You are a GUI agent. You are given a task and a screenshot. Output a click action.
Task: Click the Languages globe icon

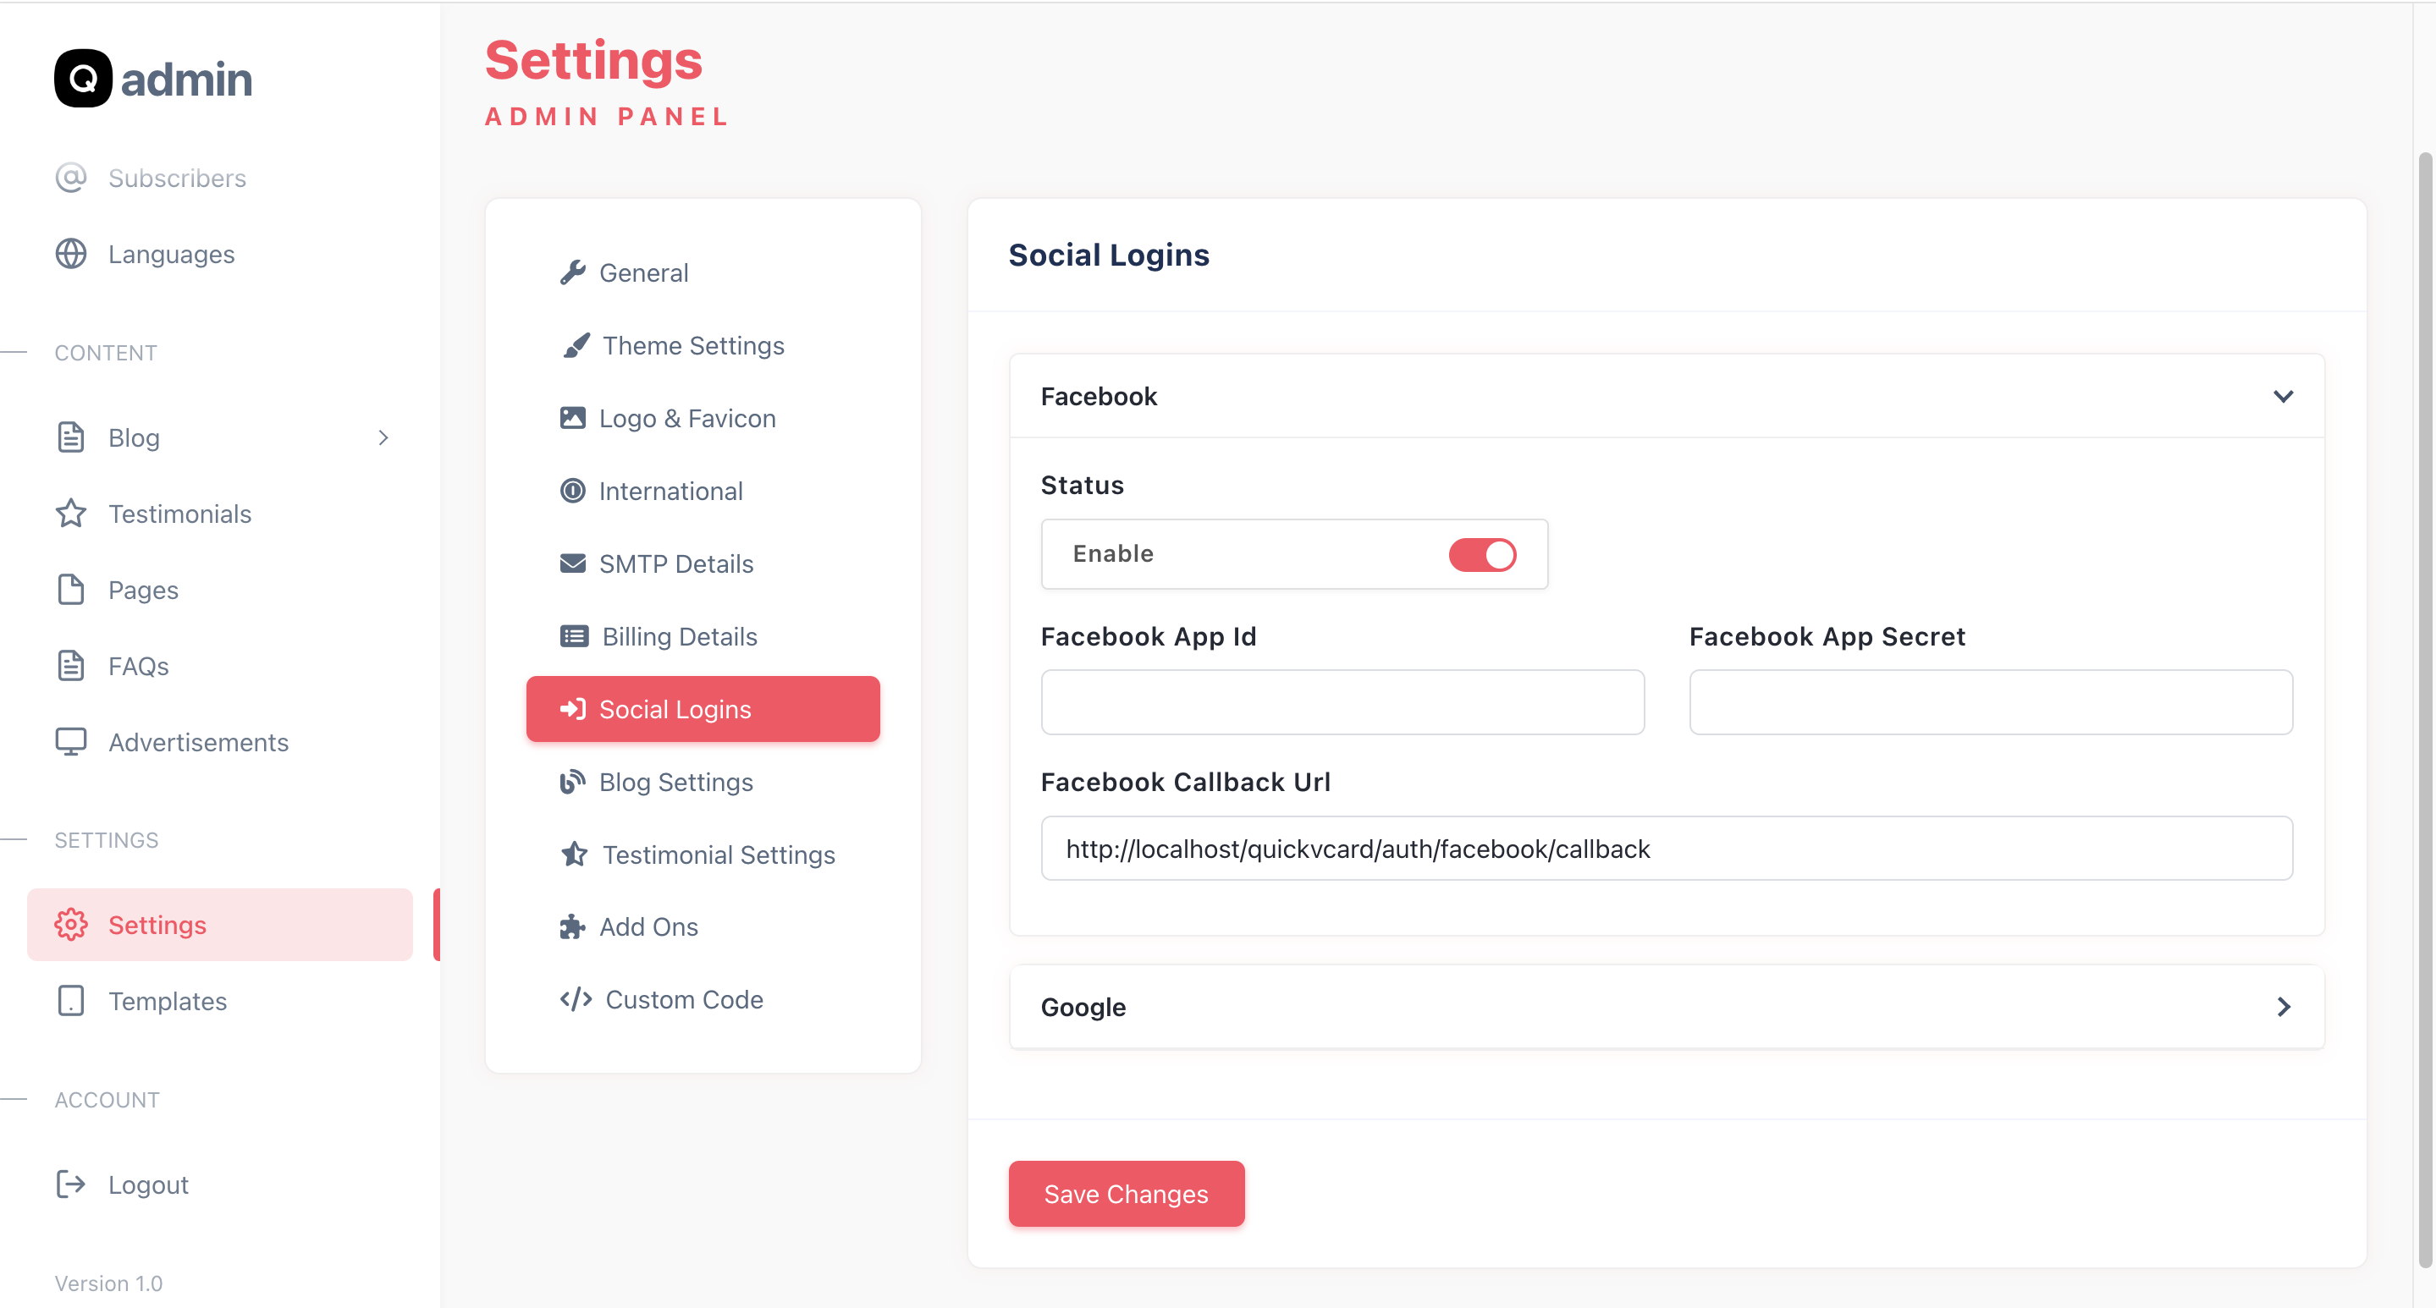point(71,253)
